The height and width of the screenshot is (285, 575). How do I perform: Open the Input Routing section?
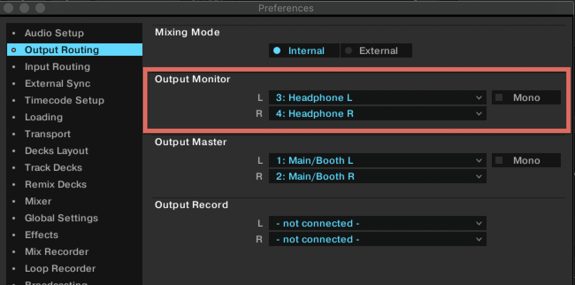click(57, 67)
